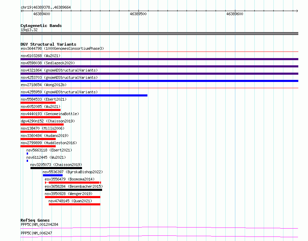Image resolution: width=308 pixels, height=241 pixels.
Task: Select the nsv6103268 (Wu2021) purple variant bar
Action: pos(159,59)
